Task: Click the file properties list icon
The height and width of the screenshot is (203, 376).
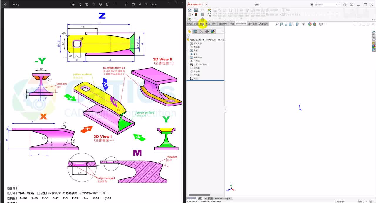Action: (202, 14)
